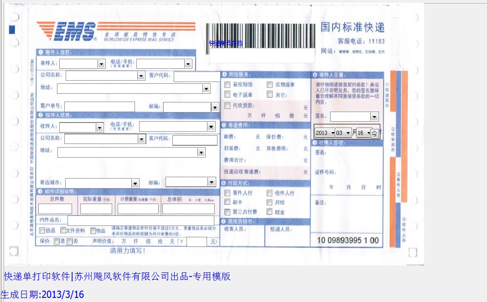
Task: Expand the 寄件人 name dropdown
Action: (101, 63)
